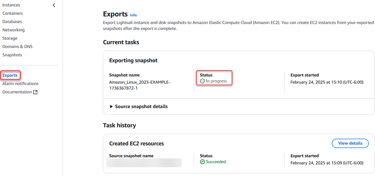Click the In progress status icon
This screenshot has width=375, height=176.
tap(202, 81)
